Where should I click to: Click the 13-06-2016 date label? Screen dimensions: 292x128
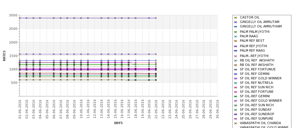click(102, 109)
